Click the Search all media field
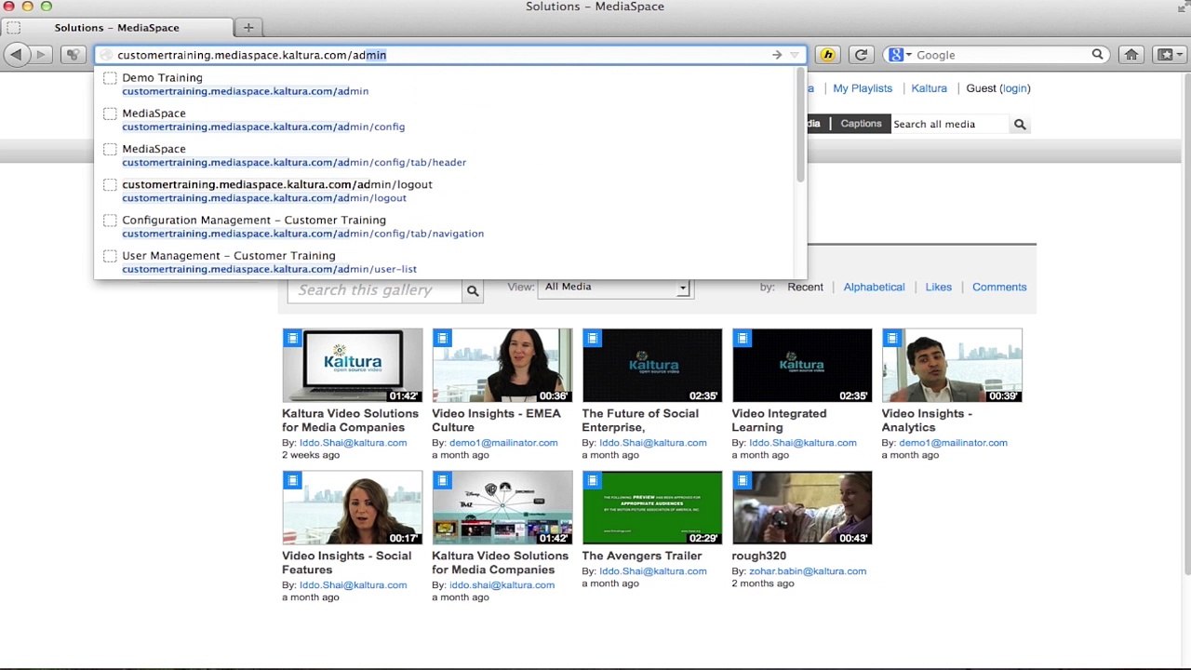This screenshot has height=670, width=1191. 949,124
